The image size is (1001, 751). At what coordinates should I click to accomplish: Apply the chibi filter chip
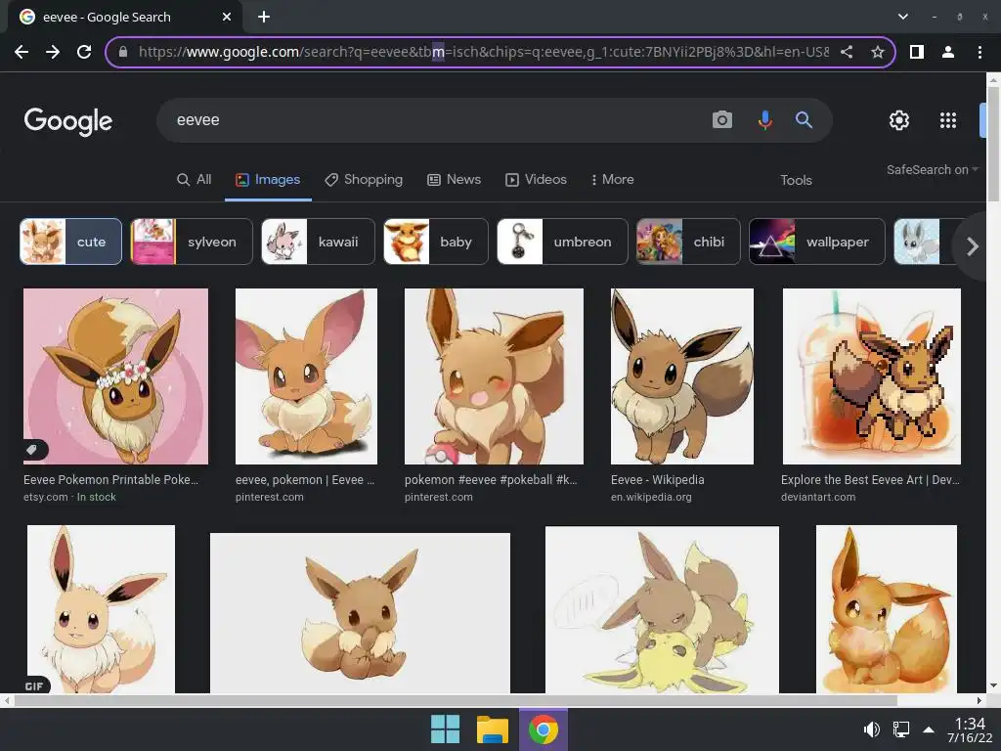(688, 242)
